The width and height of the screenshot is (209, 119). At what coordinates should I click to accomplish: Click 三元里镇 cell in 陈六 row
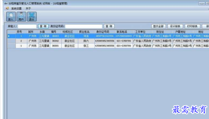[x=44, y=41]
